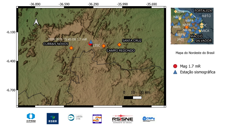This screenshot has height=135, width=228.
Task: Click the CPRM logo
Action: 31,118
